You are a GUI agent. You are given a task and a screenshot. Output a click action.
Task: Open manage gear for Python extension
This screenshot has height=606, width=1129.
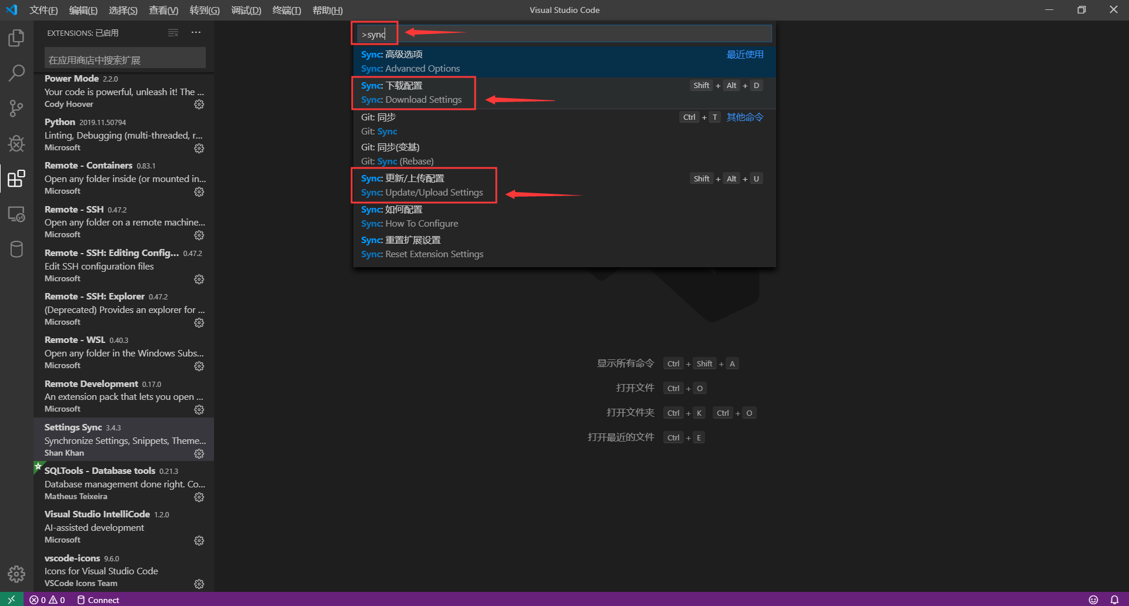coord(199,148)
